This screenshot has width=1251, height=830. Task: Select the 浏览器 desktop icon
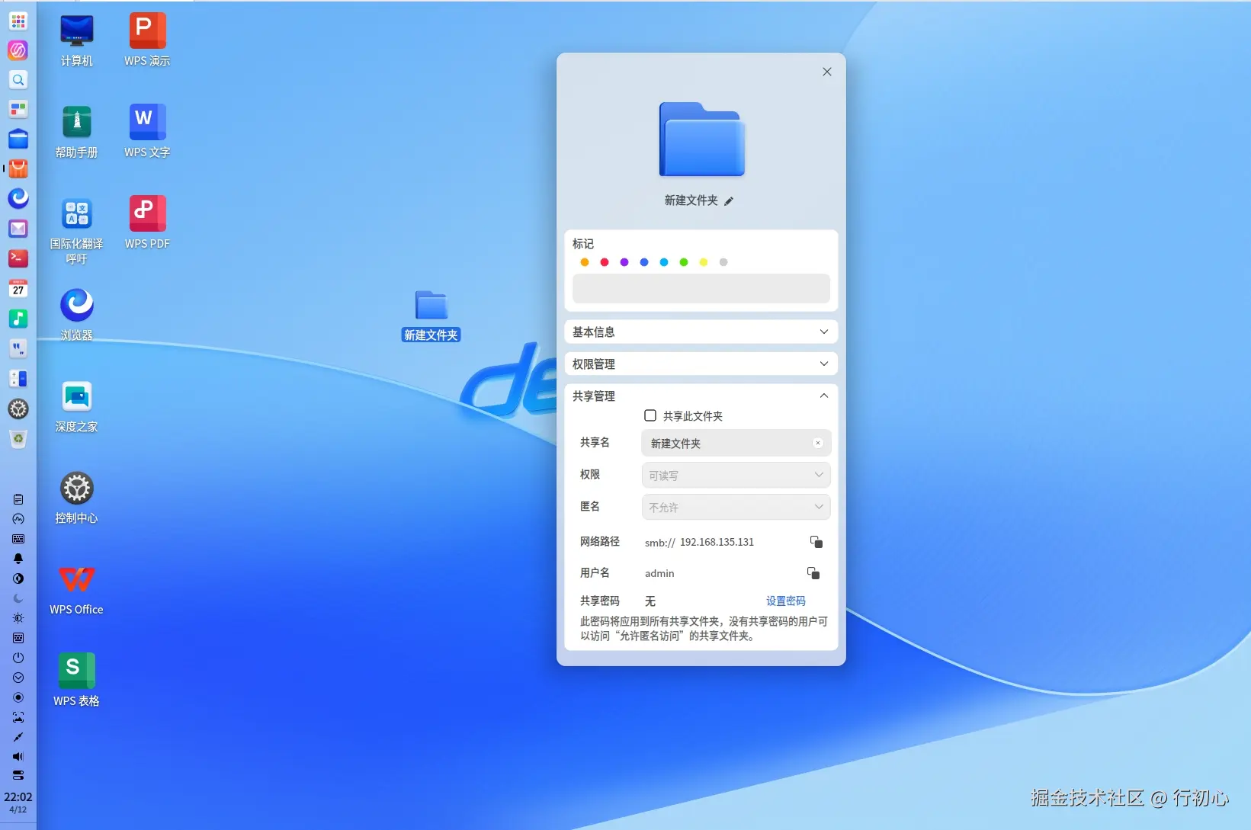click(x=77, y=315)
